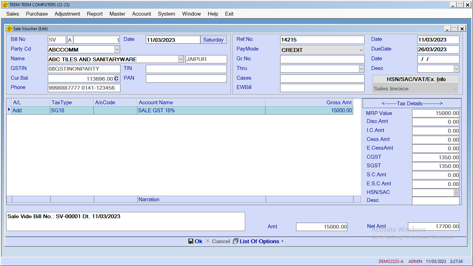This screenshot has width=473, height=266.
Task: Click the TEEM-TEEM COMPUTERS app icon in title bar
Action: point(5,5)
